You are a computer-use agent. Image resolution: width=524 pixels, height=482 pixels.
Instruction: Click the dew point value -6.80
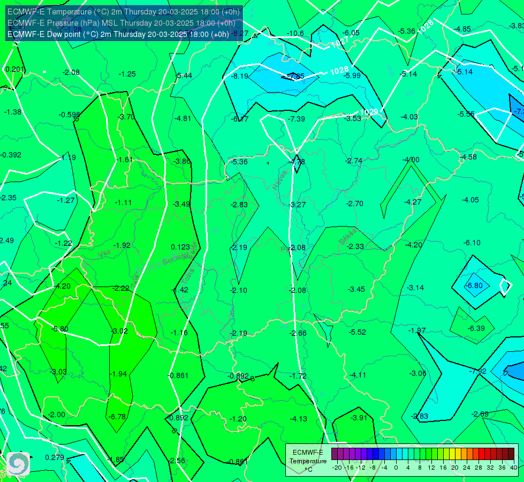click(474, 285)
